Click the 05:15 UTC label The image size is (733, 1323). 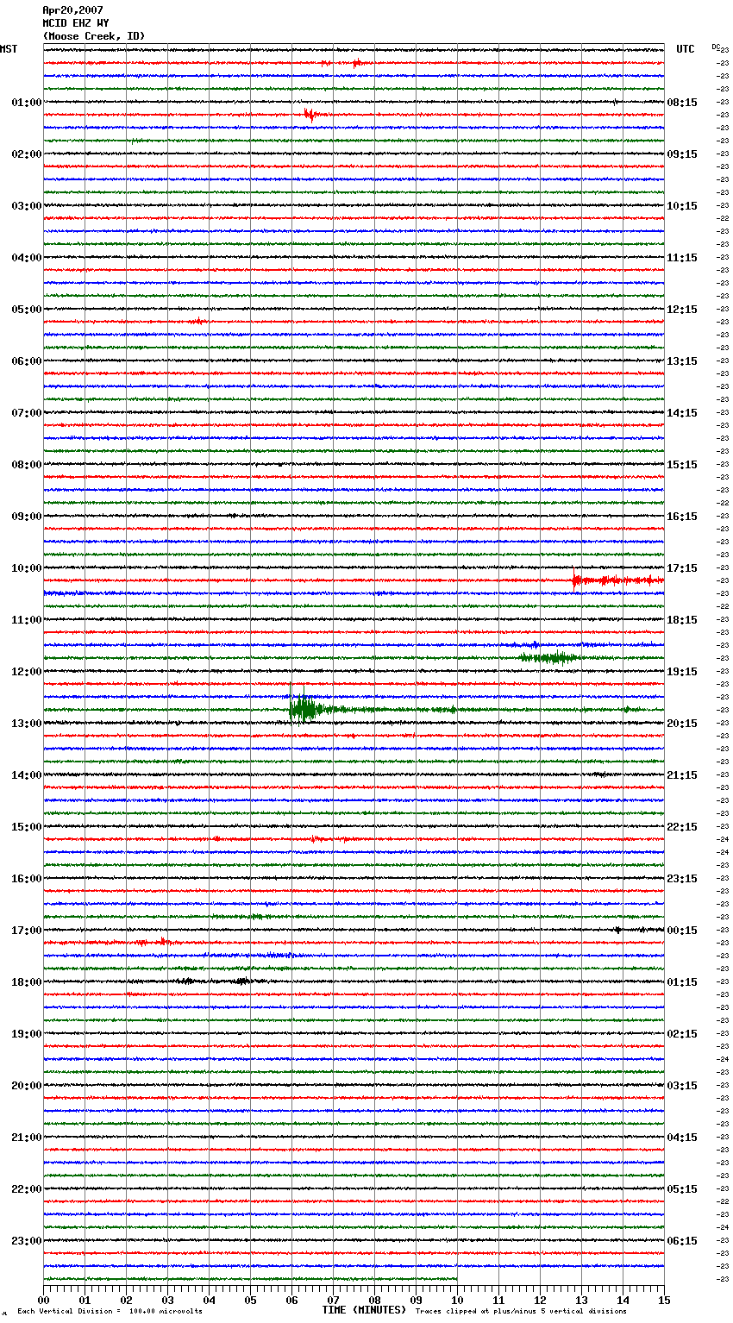(x=682, y=1189)
